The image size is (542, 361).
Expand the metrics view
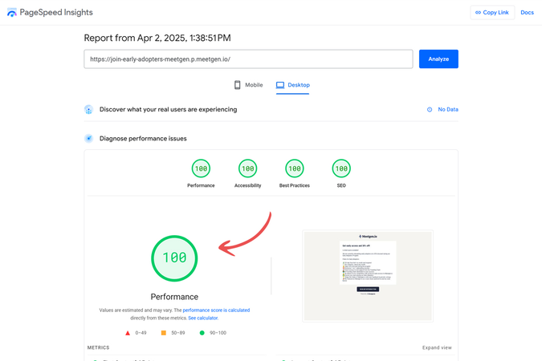click(x=437, y=347)
